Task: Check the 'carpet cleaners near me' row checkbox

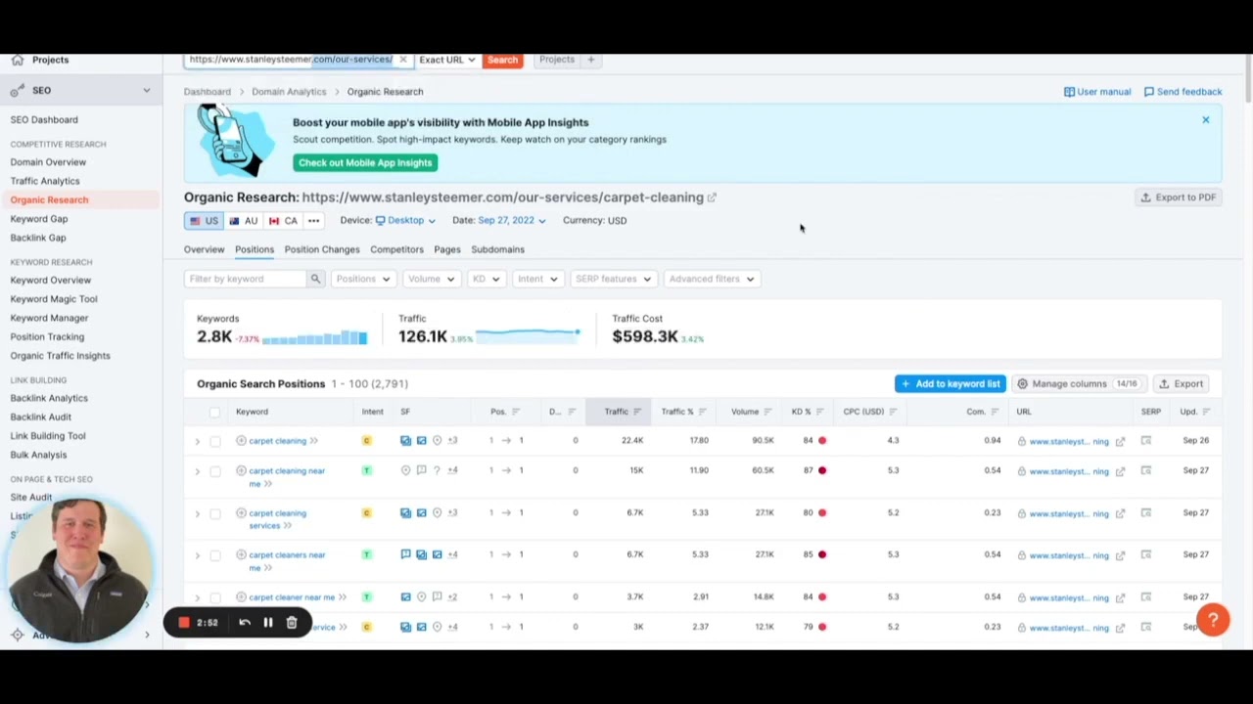Action: tap(215, 556)
